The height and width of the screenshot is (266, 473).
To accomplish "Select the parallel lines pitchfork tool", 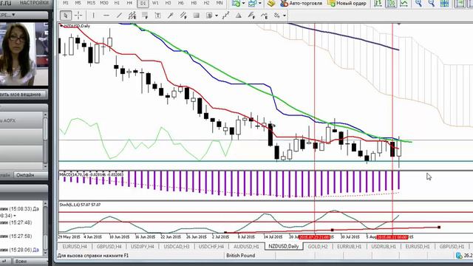I will (183, 16).
